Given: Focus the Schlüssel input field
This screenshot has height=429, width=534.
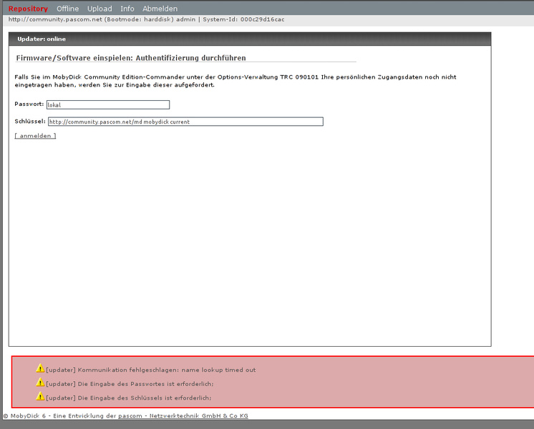Looking at the screenshot, I should pos(185,122).
